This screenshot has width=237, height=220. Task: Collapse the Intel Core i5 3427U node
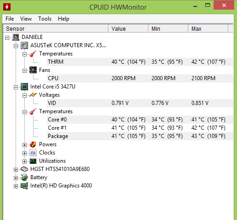point(16,87)
